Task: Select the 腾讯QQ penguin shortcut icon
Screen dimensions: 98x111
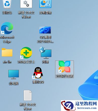Action: (x=38, y=73)
